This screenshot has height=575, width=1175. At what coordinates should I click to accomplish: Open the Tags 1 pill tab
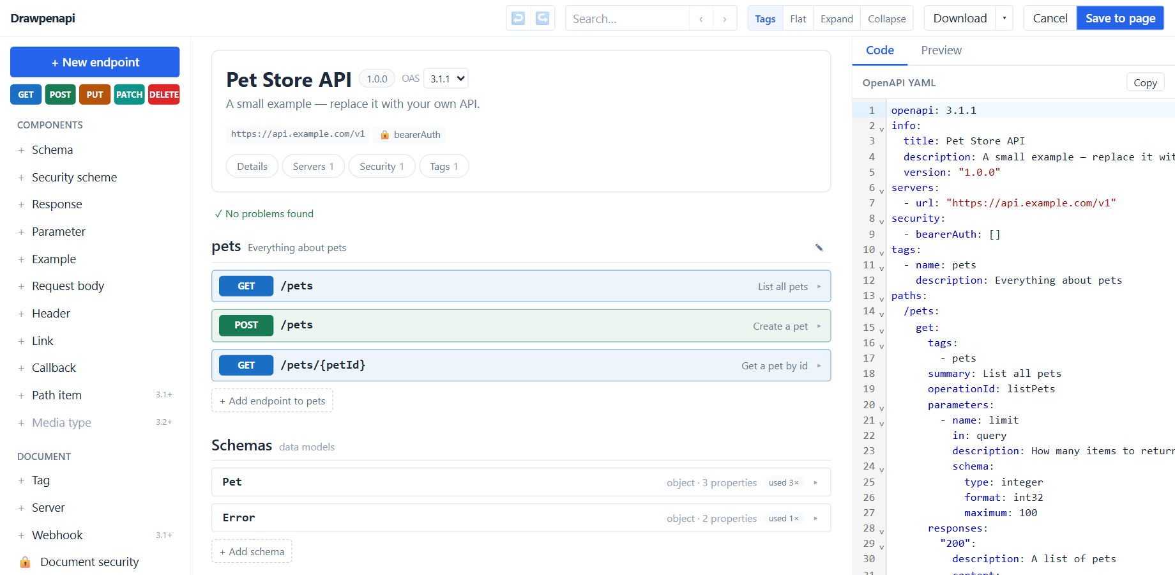(444, 166)
